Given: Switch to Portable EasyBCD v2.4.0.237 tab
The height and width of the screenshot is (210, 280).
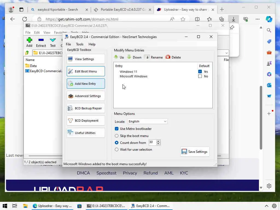Looking at the screenshot, I should tap(123, 10).
